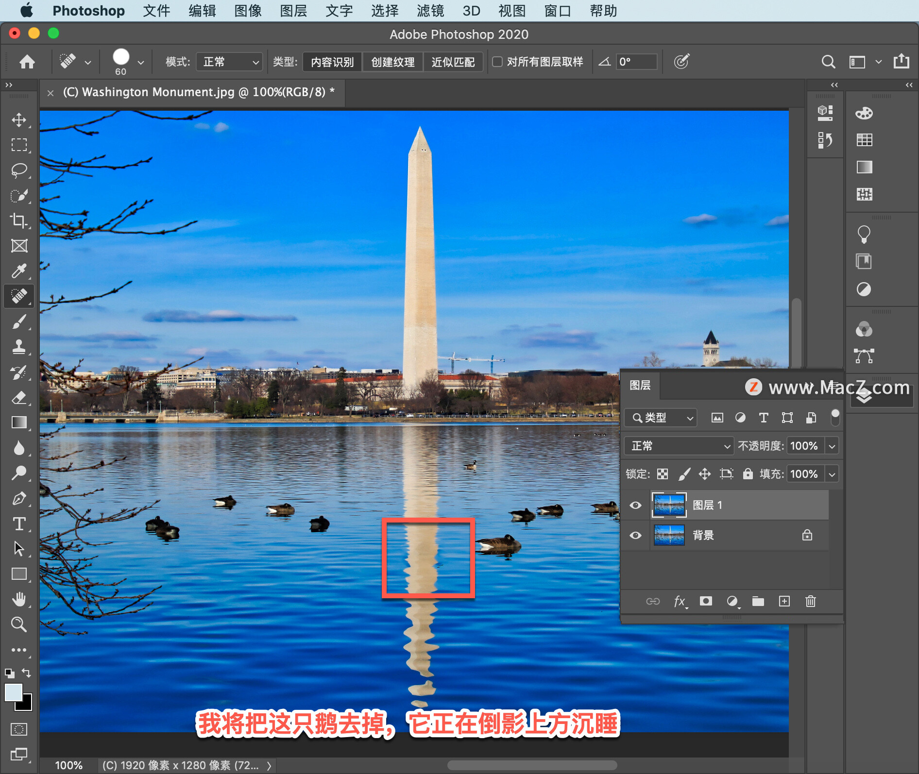The width and height of the screenshot is (919, 774).
Task: Hide 背景 layer visibility eye
Action: pos(635,535)
